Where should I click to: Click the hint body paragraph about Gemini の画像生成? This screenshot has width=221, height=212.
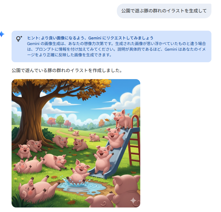click(116, 49)
